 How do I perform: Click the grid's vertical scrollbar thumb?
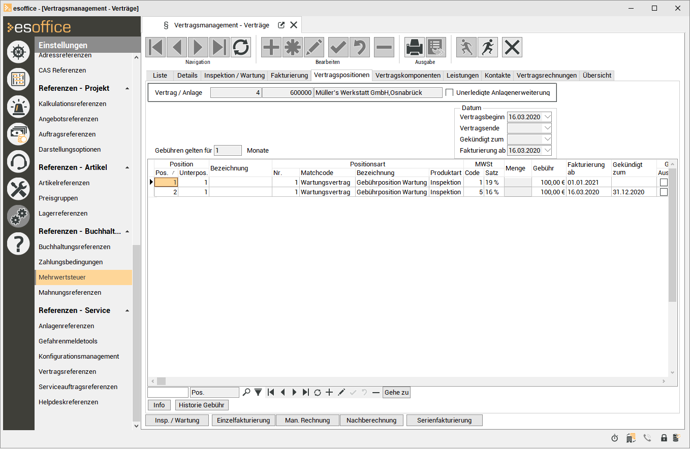[x=672, y=235]
